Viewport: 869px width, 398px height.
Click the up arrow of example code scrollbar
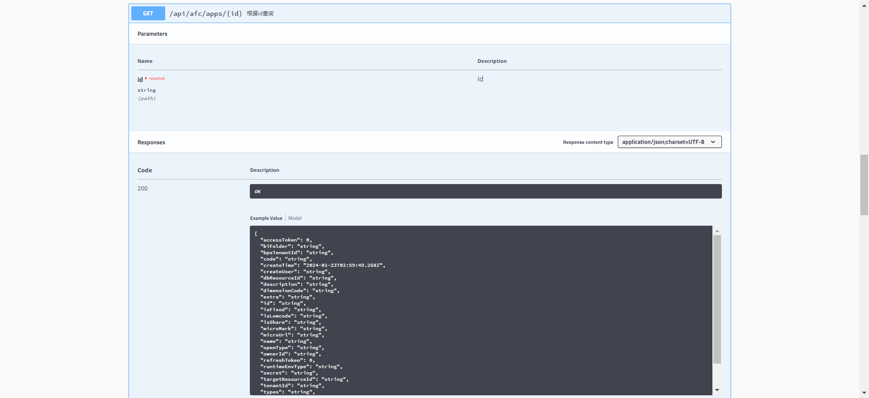coord(717,231)
